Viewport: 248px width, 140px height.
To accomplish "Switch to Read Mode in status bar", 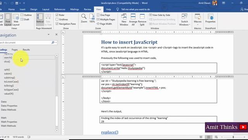I will click(201, 137).
